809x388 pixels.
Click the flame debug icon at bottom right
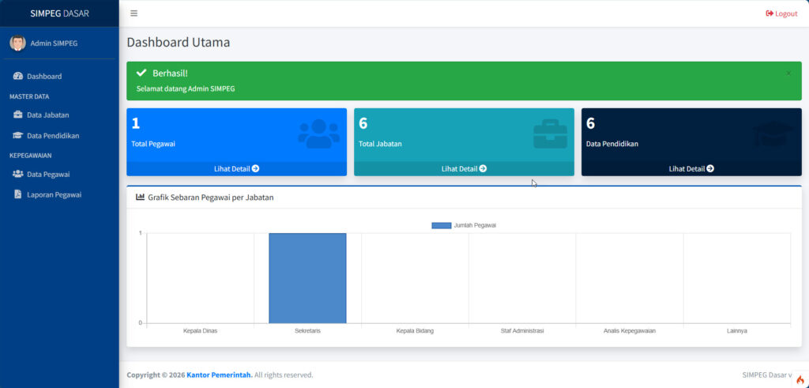pyautogui.click(x=800, y=379)
